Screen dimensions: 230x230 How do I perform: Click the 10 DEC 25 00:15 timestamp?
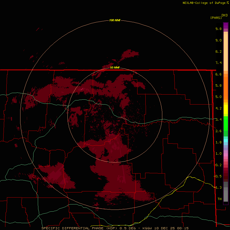171,228
